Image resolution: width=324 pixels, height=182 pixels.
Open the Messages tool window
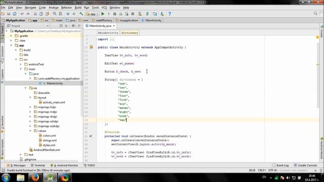16,165
